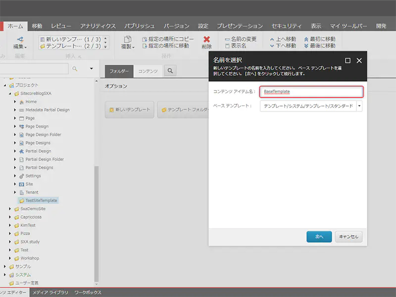The width and height of the screenshot is (396, 297).
Task: Open the マイ ツールバー ribbon tab
Action: tap(348, 26)
